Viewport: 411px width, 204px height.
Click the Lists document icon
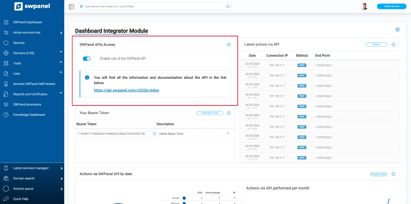6,73
